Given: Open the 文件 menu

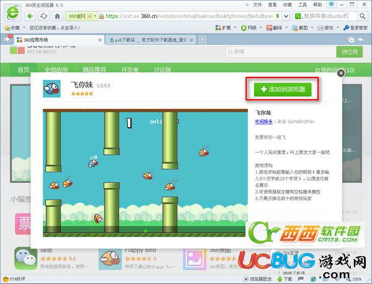Looking at the screenshot, I should [257, 4].
